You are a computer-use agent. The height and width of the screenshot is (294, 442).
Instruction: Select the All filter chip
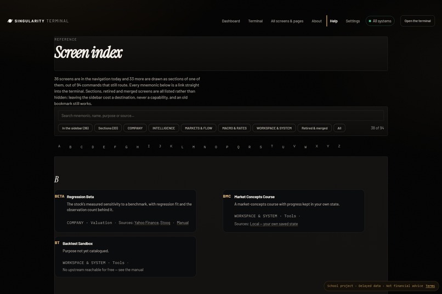coord(339,128)
